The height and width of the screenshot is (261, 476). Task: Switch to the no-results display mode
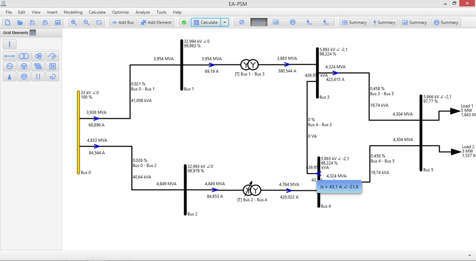point(242,22)
